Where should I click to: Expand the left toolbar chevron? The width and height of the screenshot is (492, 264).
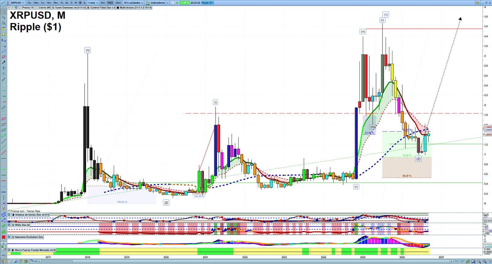[x=3, y=243]
